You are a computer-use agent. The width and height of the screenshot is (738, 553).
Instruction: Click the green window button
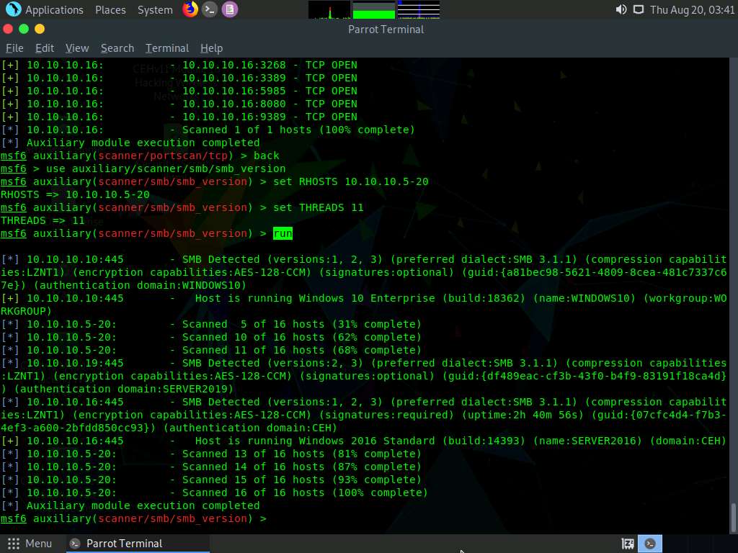click(24, 29)
